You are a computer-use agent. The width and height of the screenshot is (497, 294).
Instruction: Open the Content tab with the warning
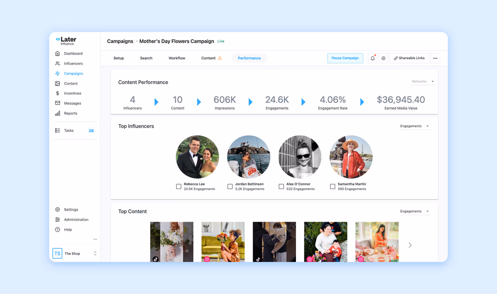(x=208, y=58)
